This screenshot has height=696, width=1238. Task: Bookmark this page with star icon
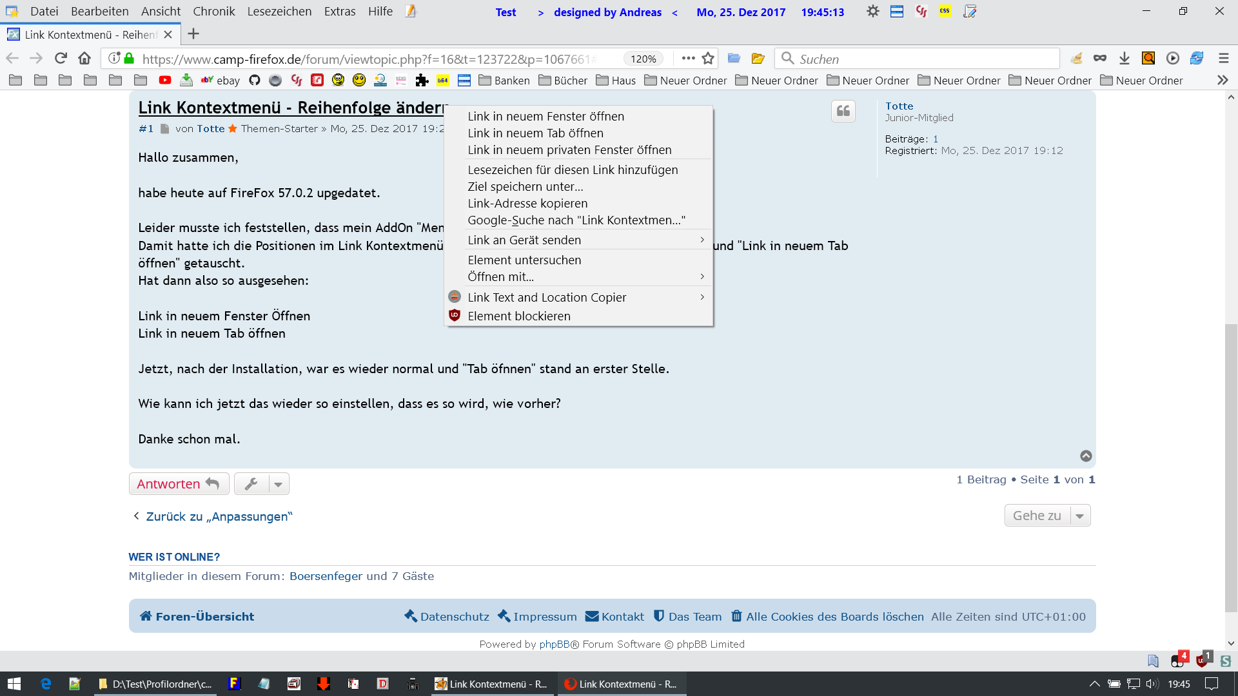click(708, 59)
